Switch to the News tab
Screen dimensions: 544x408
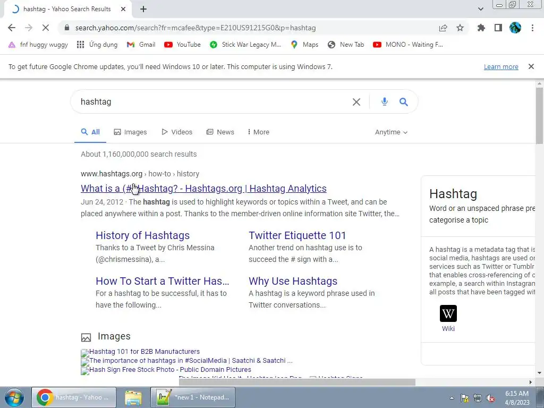pyautogui.click(x=220, y=132)
